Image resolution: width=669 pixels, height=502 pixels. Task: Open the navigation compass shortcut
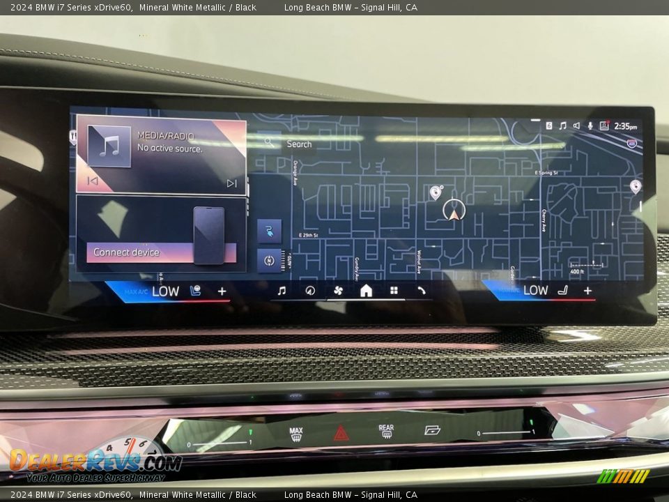(x=310, y=291)
